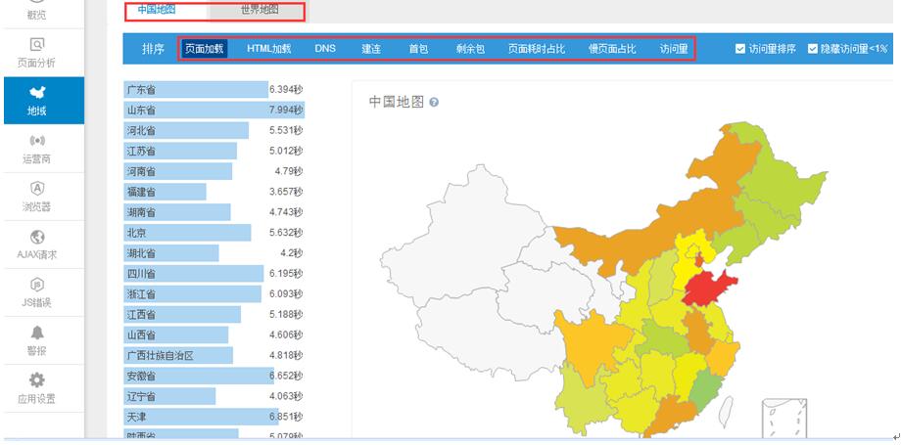Image resolution: width=902 pixels, height=445 pixels.
Task: Sort by HTML加载
Action: (x=269, y=49)
